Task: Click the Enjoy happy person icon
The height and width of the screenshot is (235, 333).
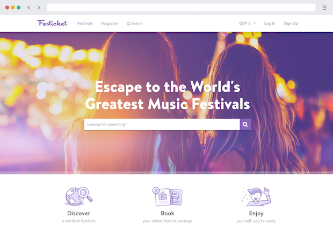Action: tap(256, 196)
